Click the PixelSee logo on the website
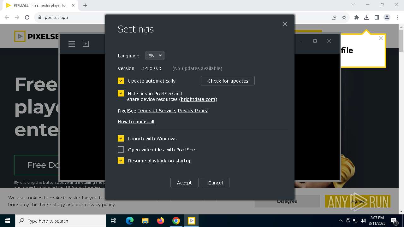The image size is (404, 227). click(x=37, y=36)
